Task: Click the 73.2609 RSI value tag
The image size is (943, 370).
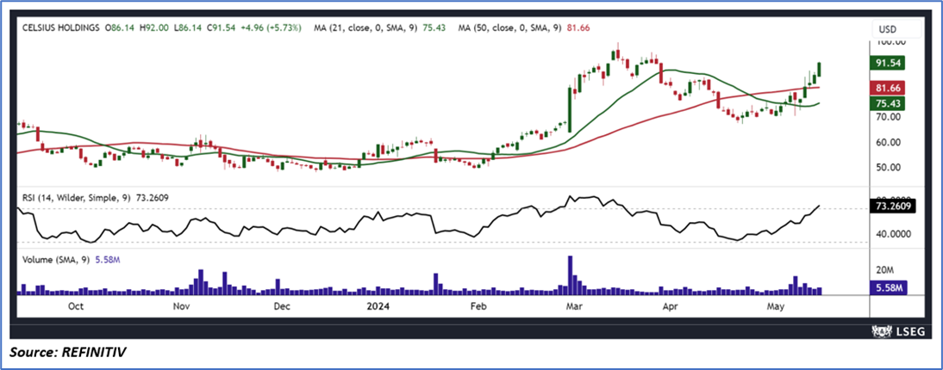Action: pyautogui.click(x=892, y=206)
